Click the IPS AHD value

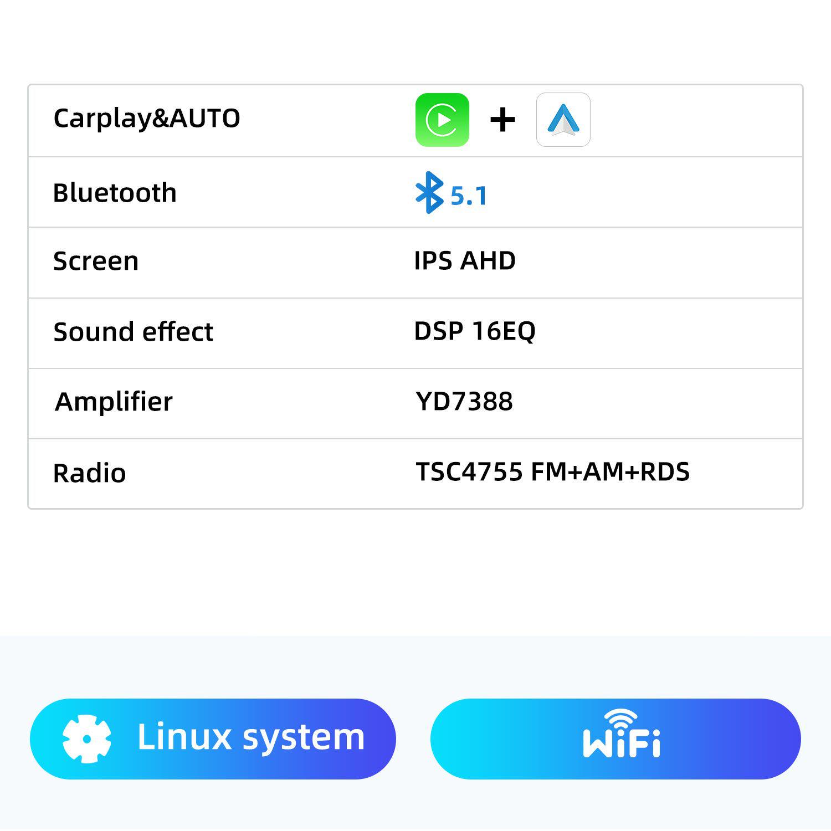pyautogui.click(x=465, y=261)
